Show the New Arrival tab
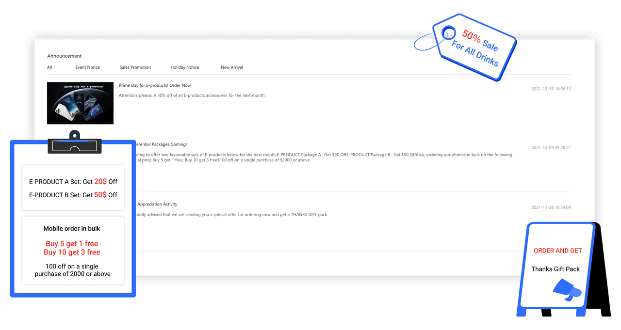621x330 pixels. tap(232, 67)
